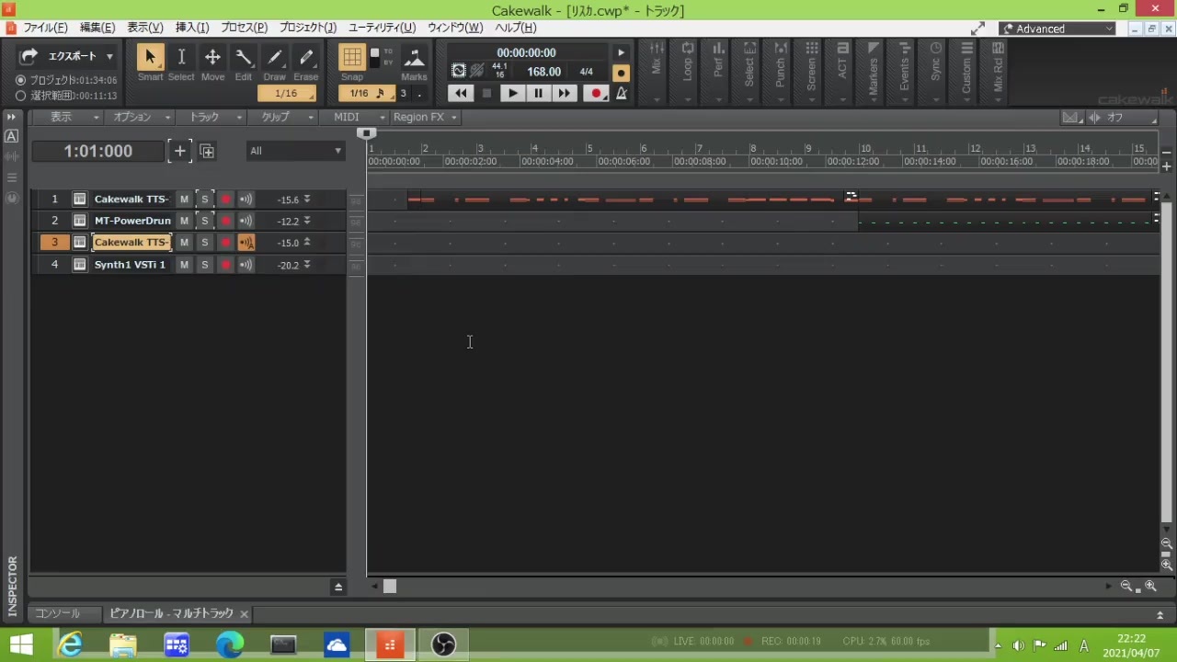Click the 1:01:000 time display

97,151
